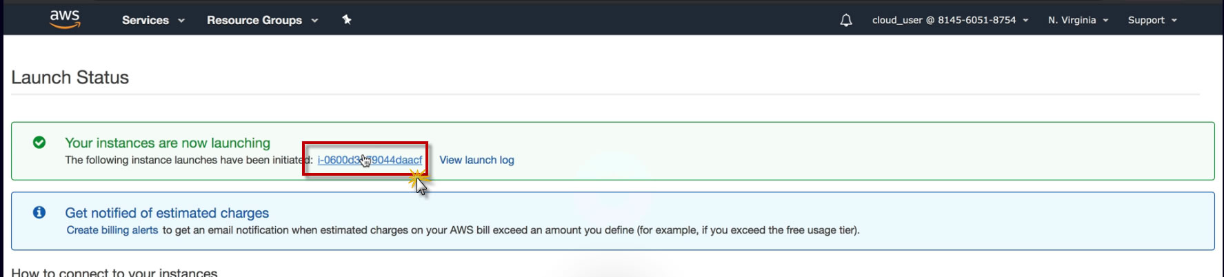Click the Launch Status heading
Image resolution: width=1224 pixels, height=277 pixels.
70,77
